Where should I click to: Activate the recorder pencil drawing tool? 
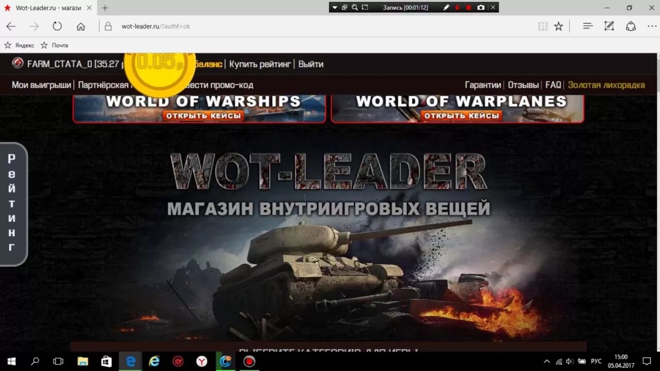tap(447, 7)
